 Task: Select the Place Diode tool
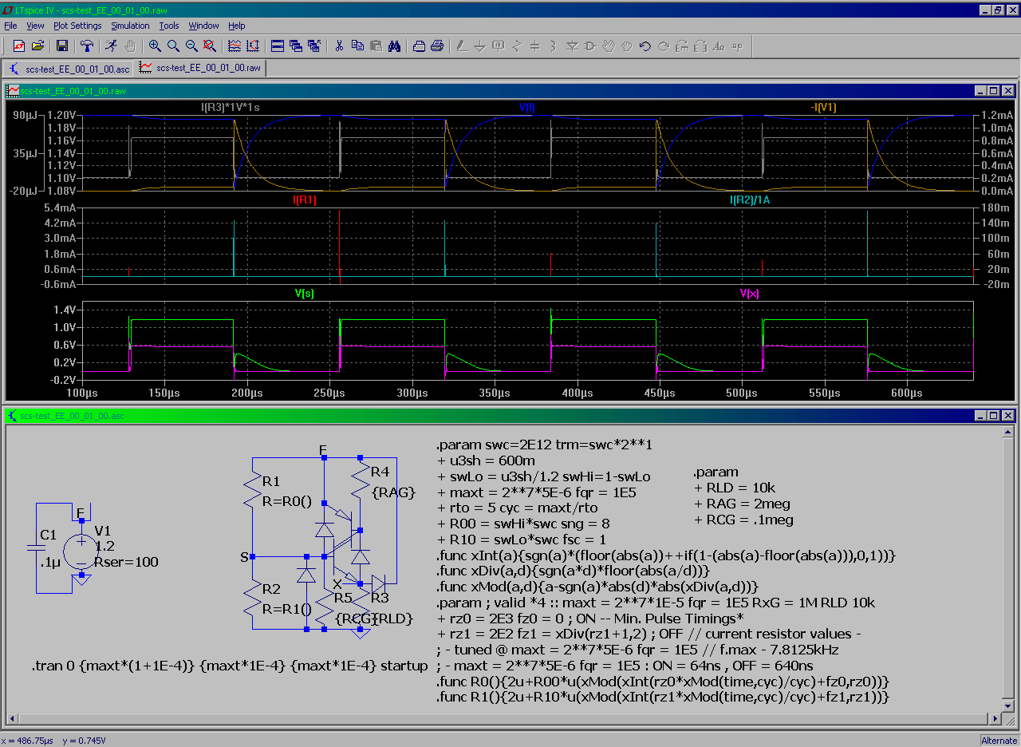point(572,46)
